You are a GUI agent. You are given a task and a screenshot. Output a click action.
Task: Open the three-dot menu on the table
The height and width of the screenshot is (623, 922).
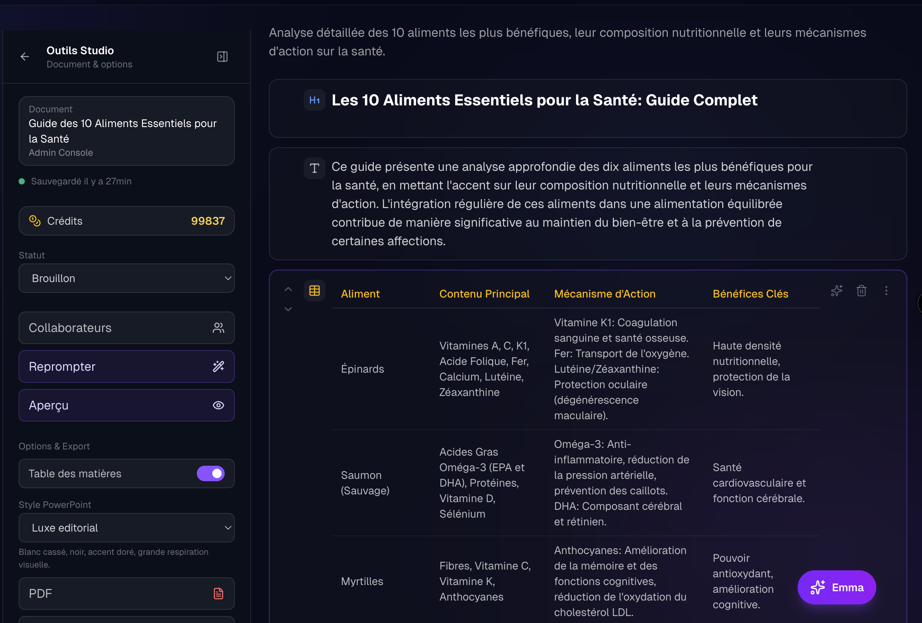click(886, 291)
